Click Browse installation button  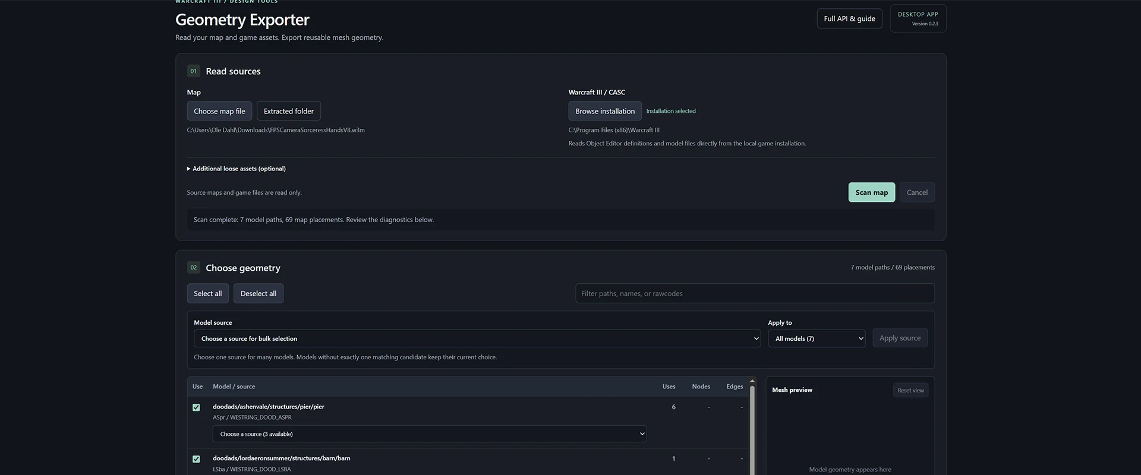click(x=605, y=111)
